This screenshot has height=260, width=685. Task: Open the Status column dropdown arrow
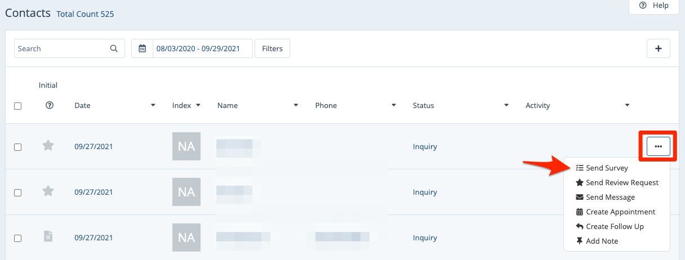pyautogui.click(x=506, y=105)
